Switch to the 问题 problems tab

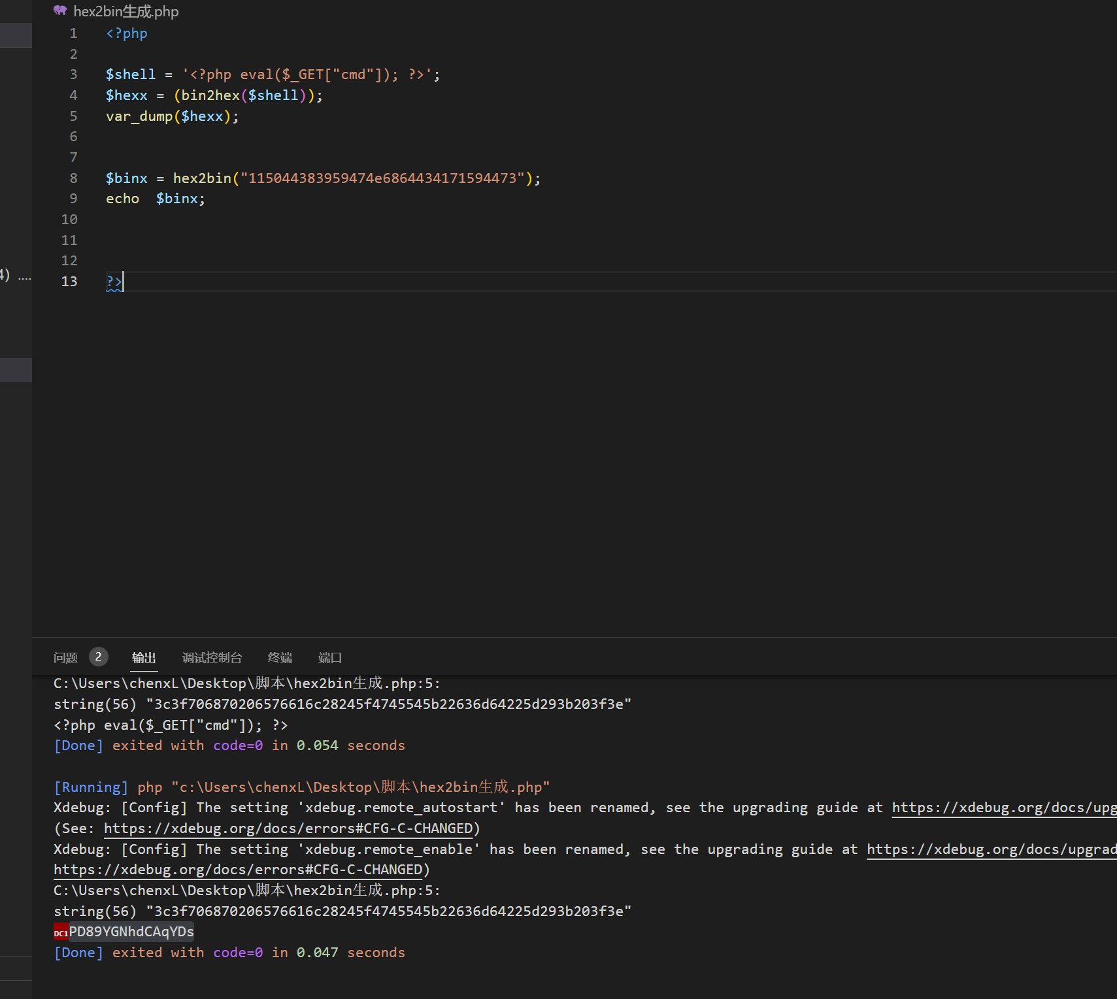[65, 657]
